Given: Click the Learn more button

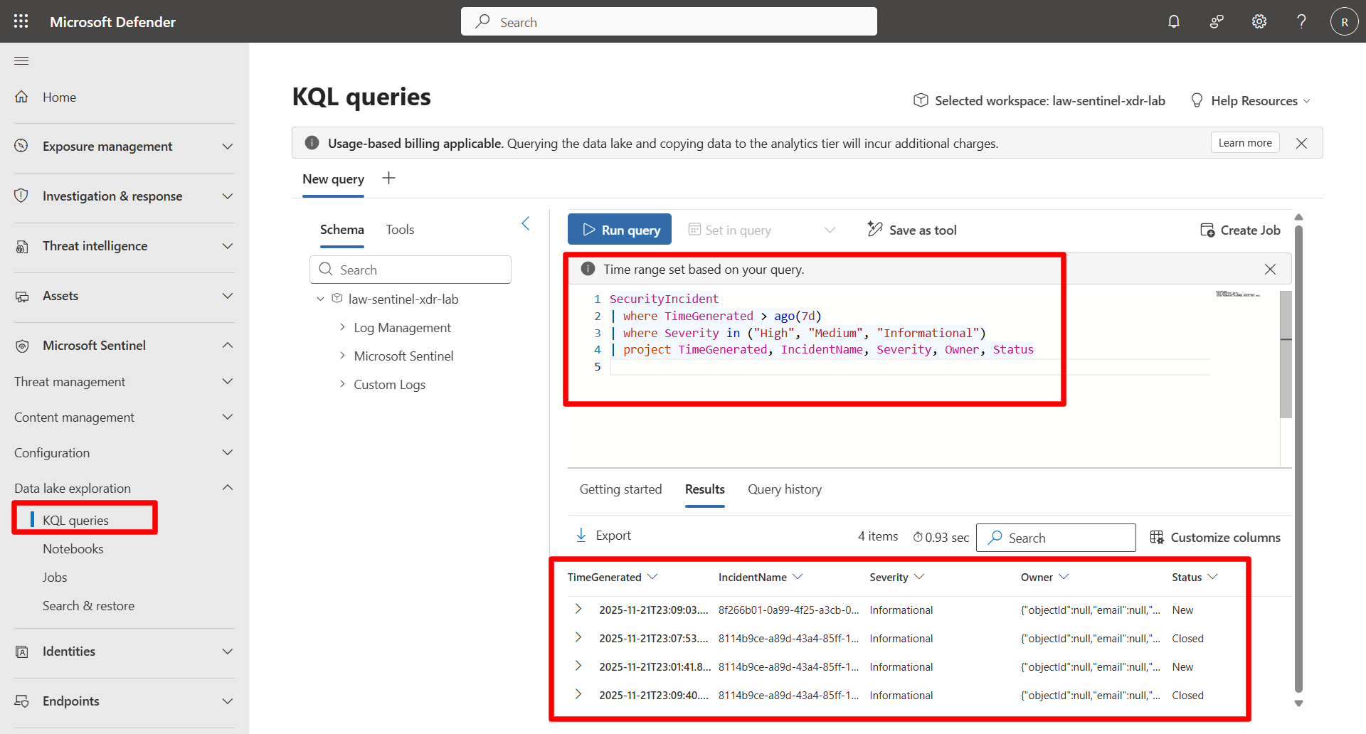Looking at the screenshot, I should point(1245,143).
